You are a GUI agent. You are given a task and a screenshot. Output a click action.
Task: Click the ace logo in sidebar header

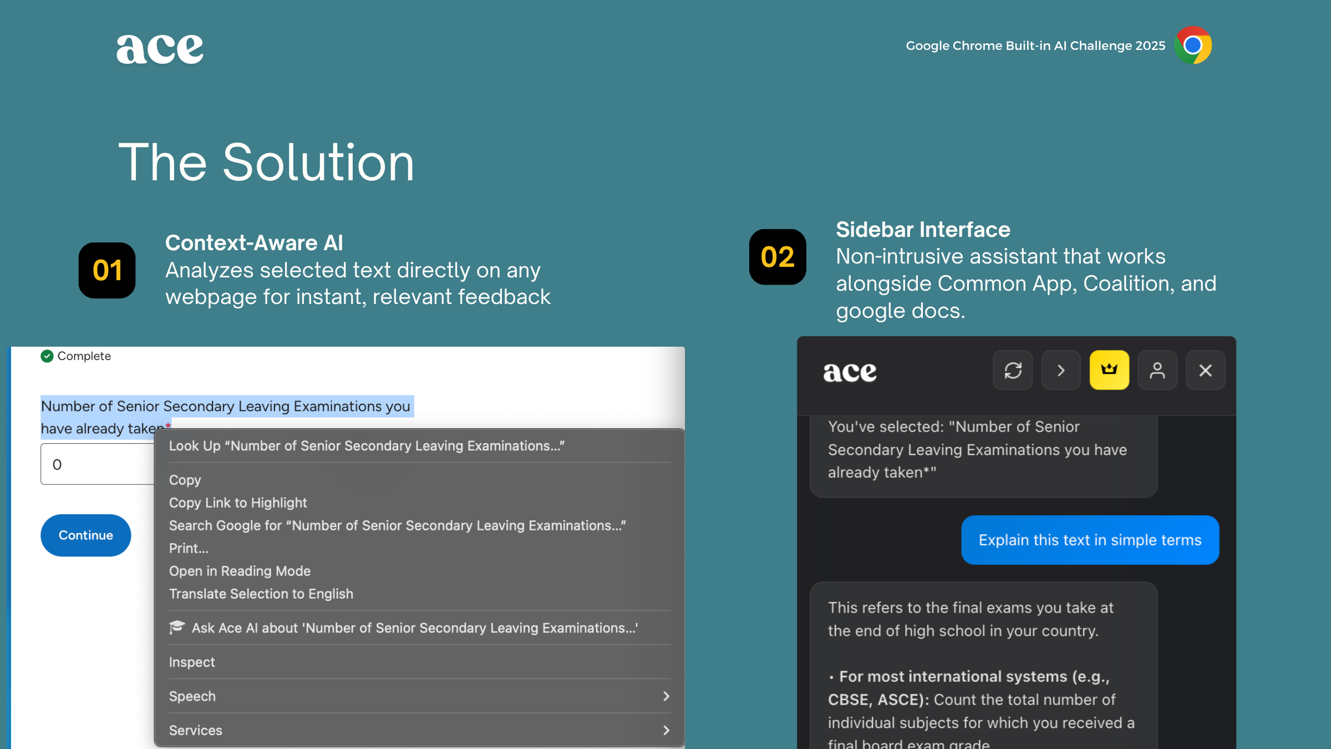[850, 372]
